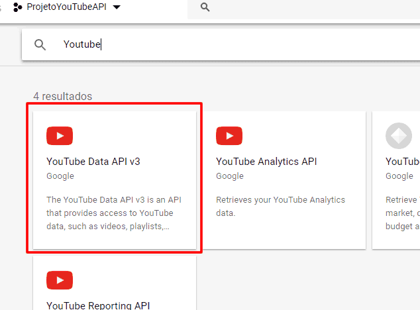Click 'Retrieves your YouTube Analytics data.' text
Viewport: 420px width, 310px height.
(280, 206)
